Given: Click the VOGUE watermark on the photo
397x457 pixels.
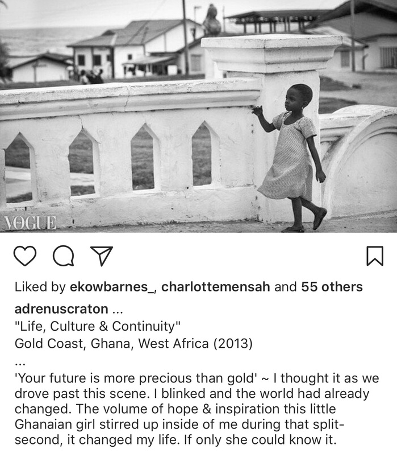Looking at the screenshot, I should [x=30, y=223].
